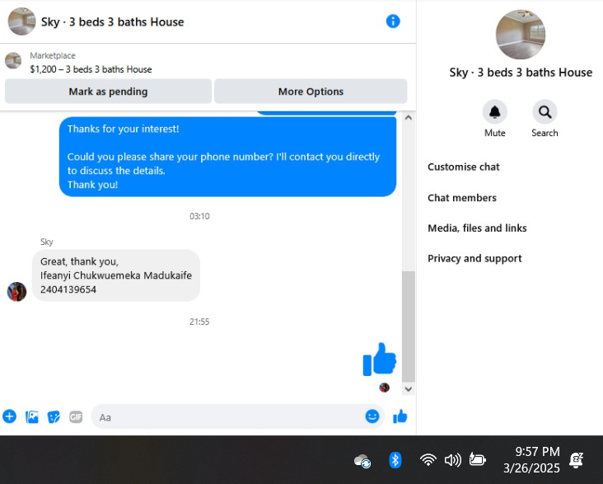Choose a sticker from the sticker icon
This screenshot has width=603, height=484.
pos(54,416)
